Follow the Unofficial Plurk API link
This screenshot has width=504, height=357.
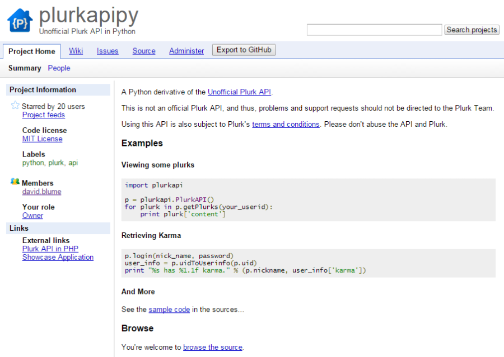(x=240, y=92)
